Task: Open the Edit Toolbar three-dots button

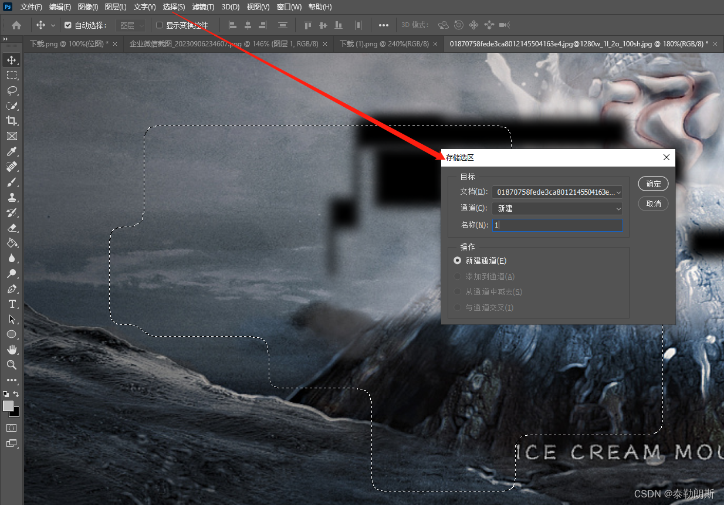Action: pyautogui.click(x=12, y=380)
